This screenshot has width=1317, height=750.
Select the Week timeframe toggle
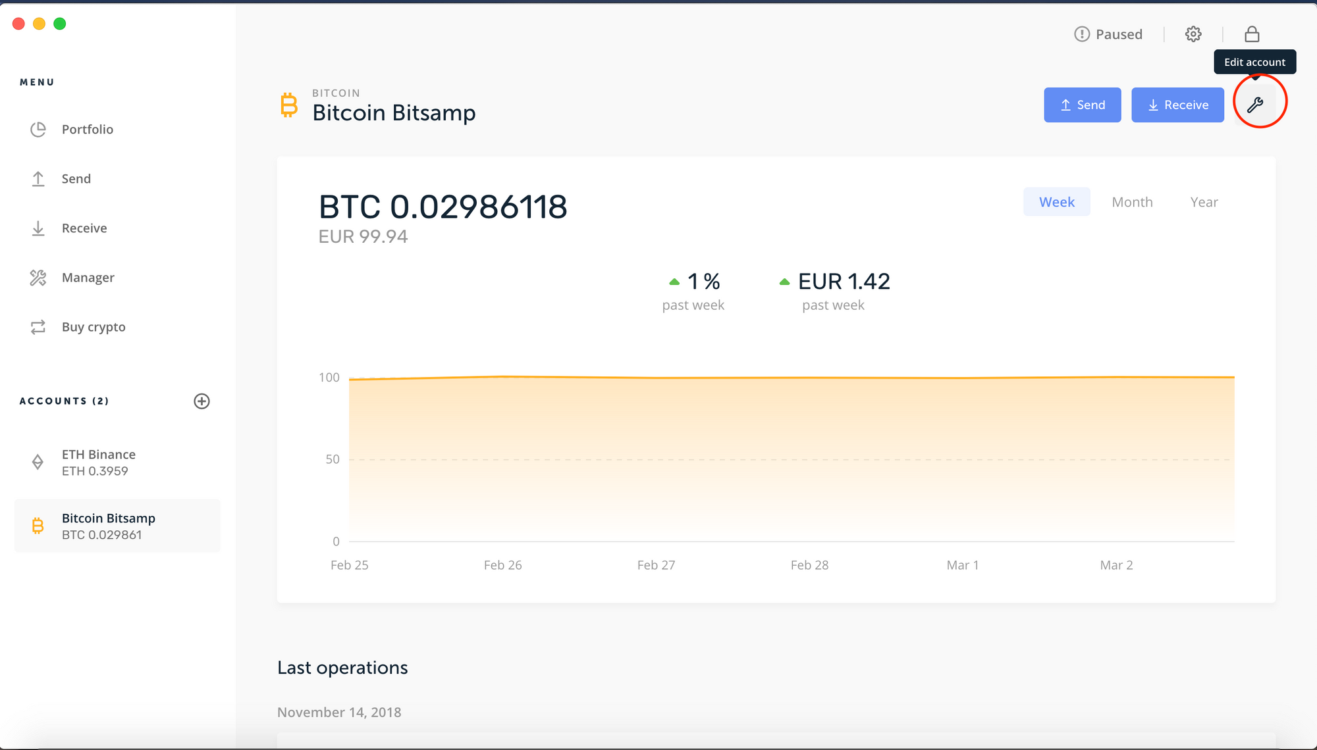point(1056,201)
